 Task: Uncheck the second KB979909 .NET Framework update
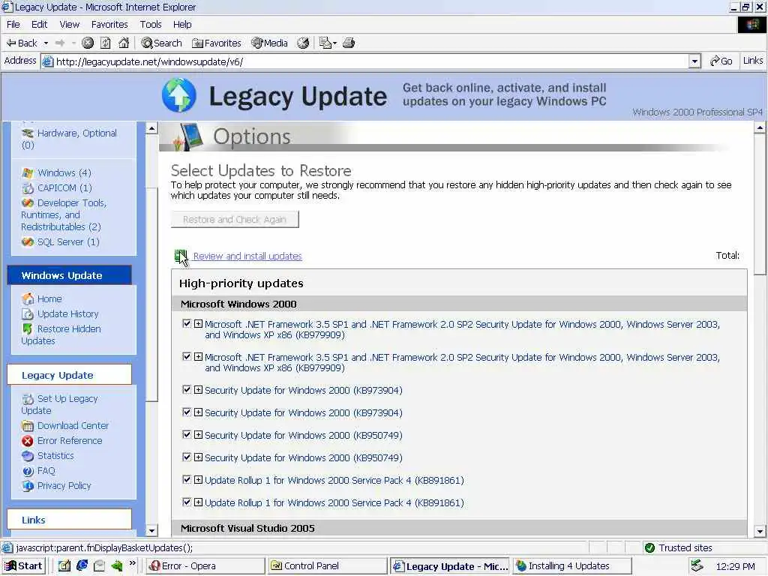[187, 356]
